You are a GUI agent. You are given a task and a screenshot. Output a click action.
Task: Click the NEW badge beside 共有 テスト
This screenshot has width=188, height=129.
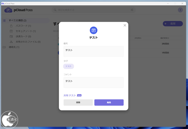[79, 95]
